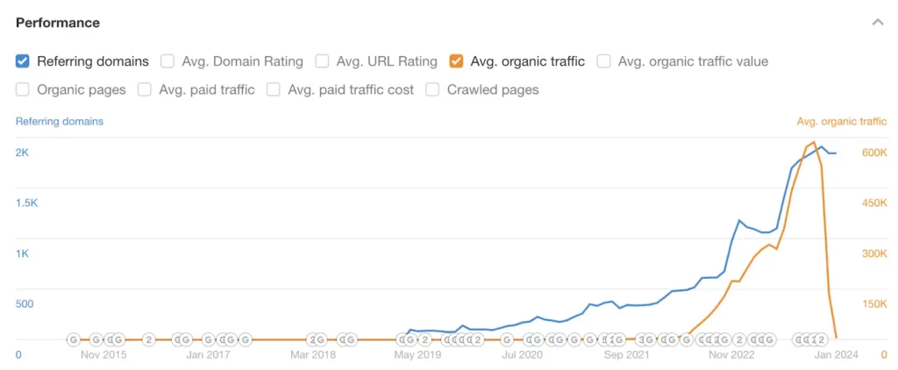Tick the Avg. URL Rating checkbox
Screen dimensions: 898x370
click(323, 60)
